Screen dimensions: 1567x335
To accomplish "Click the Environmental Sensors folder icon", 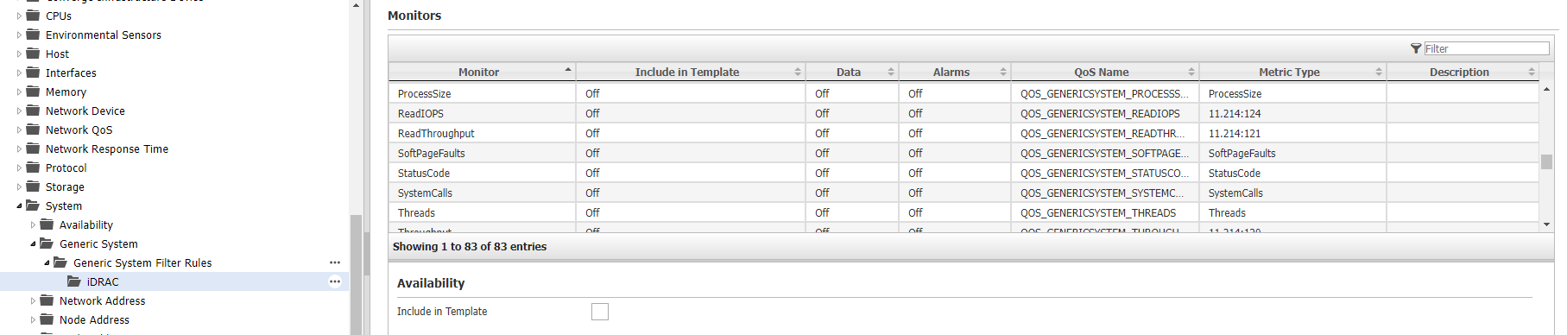I will 33,35.
